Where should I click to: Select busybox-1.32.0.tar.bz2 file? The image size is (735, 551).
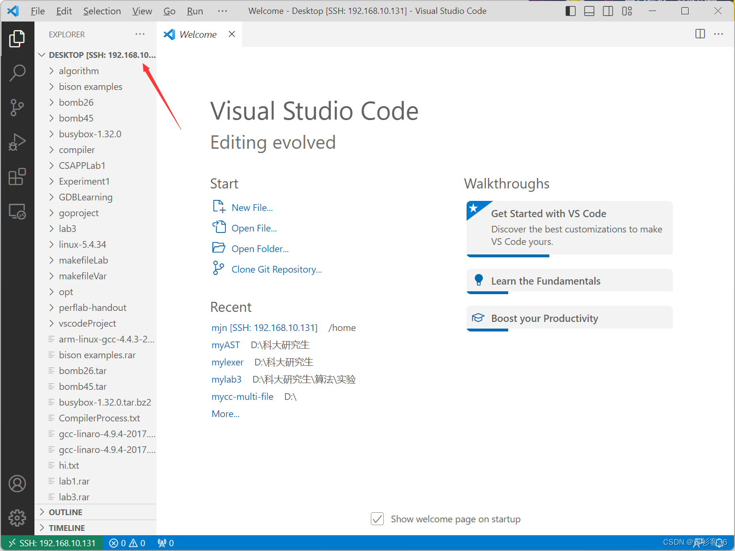96,402
